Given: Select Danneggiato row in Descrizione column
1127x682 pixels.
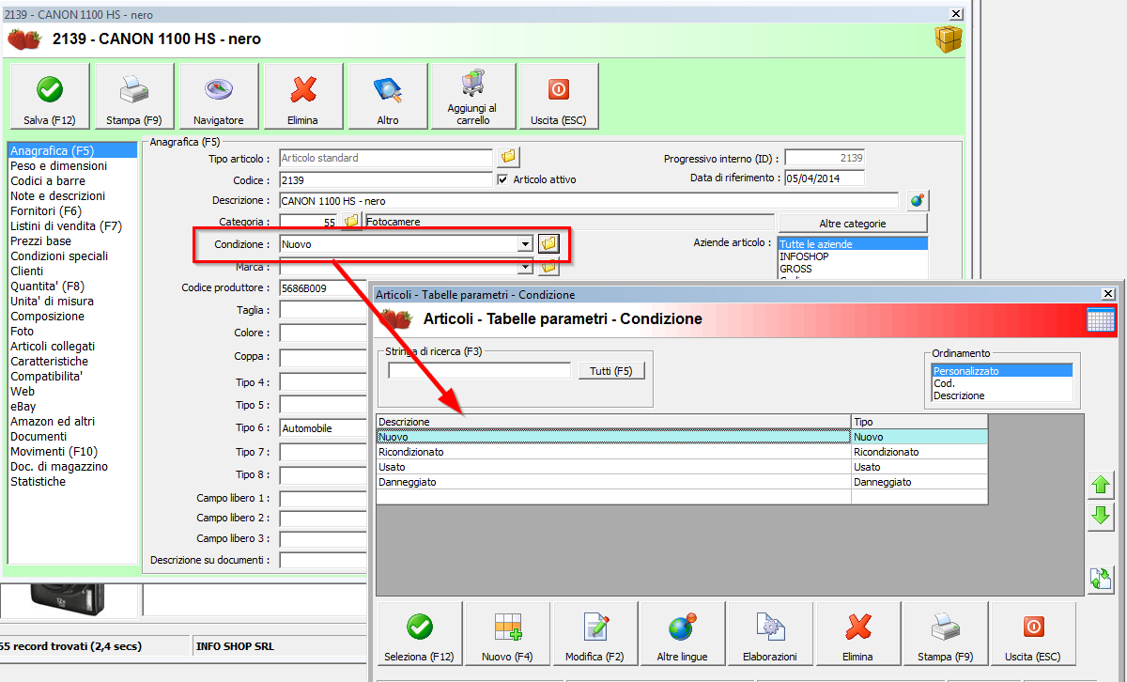Looking at the screenshot, I should (x=614, y=482).
